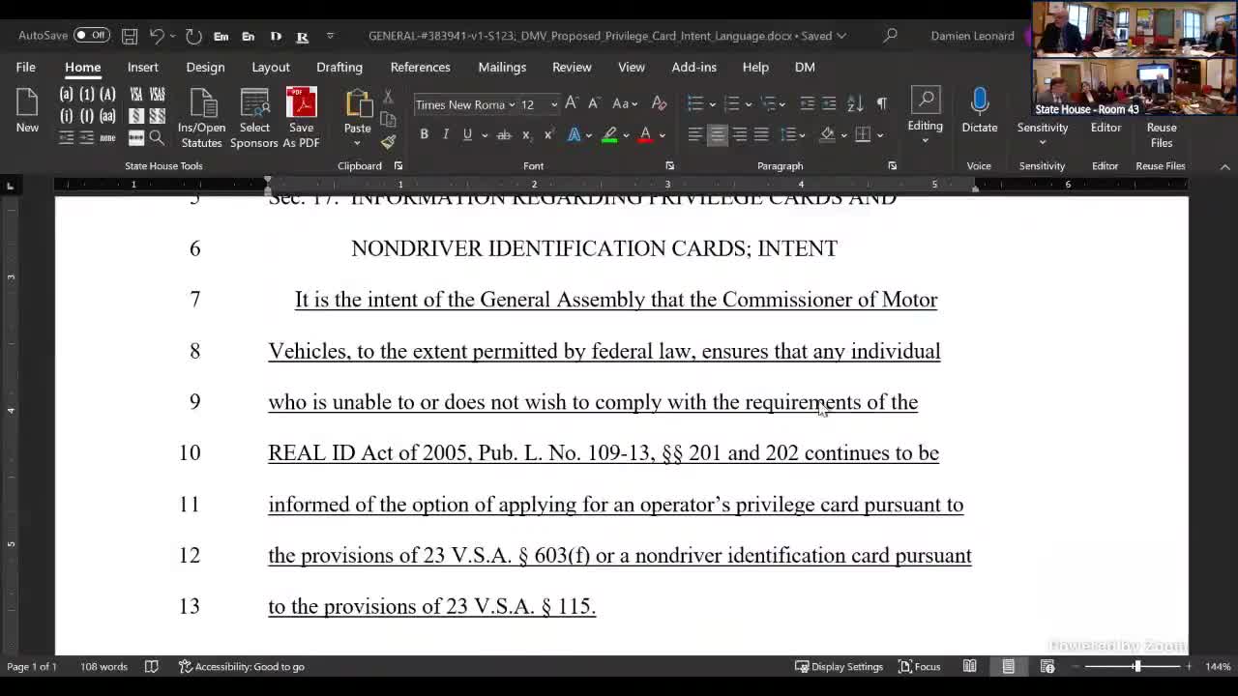Click the Save icon in the title bar

coord(130,36)
